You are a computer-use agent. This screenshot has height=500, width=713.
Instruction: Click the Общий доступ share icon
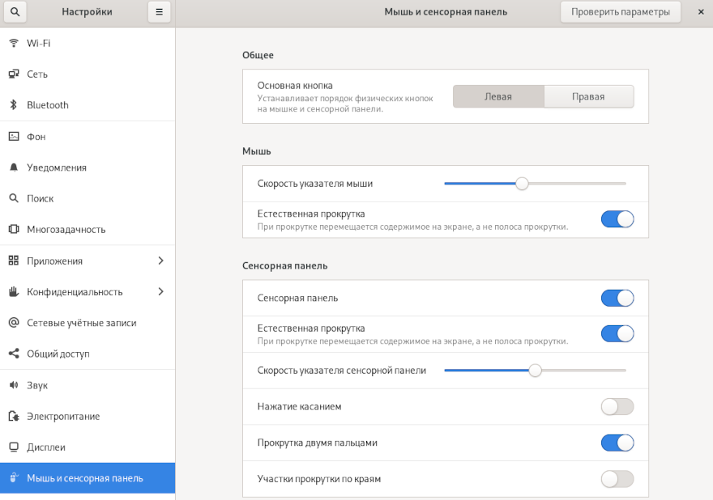click(13, 354)
